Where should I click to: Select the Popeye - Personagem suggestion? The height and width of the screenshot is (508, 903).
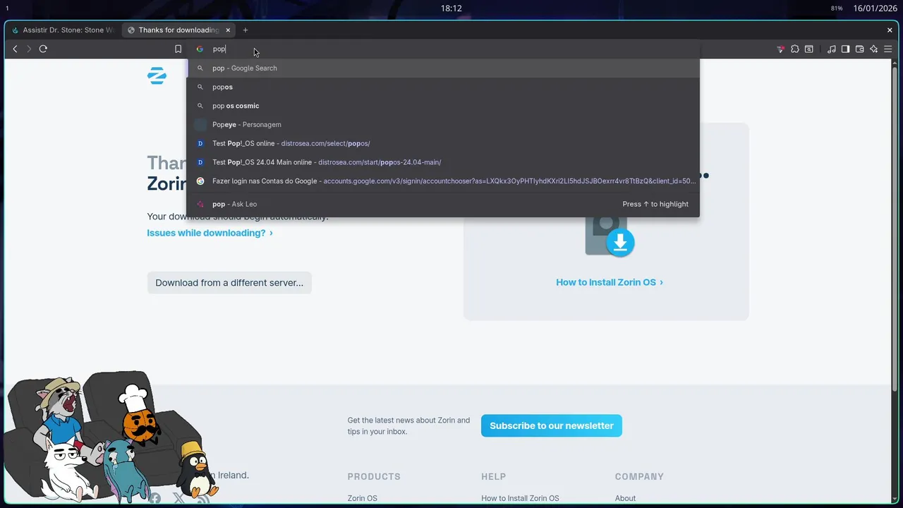(x=443, y=124)
